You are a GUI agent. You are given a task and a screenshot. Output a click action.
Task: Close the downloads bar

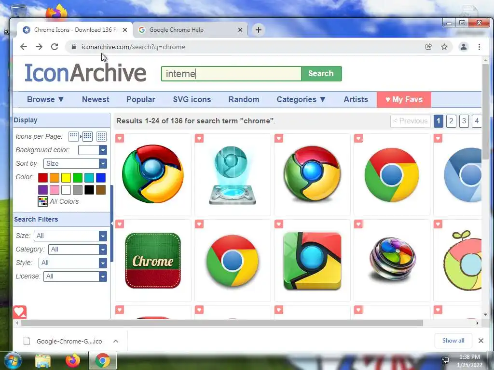point(481,341)
